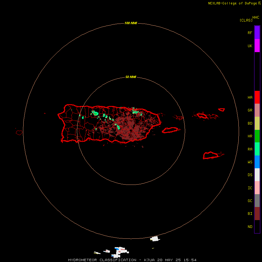
Task: Click the HA red legend swatch
Action: (x=257, y=97)
